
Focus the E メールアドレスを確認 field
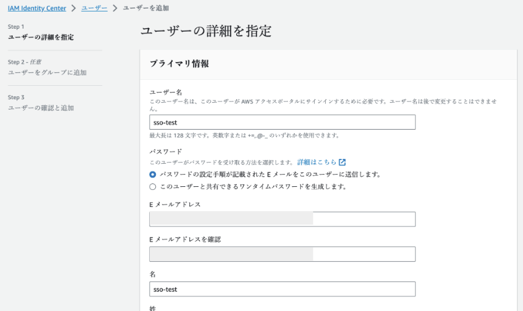282,254
